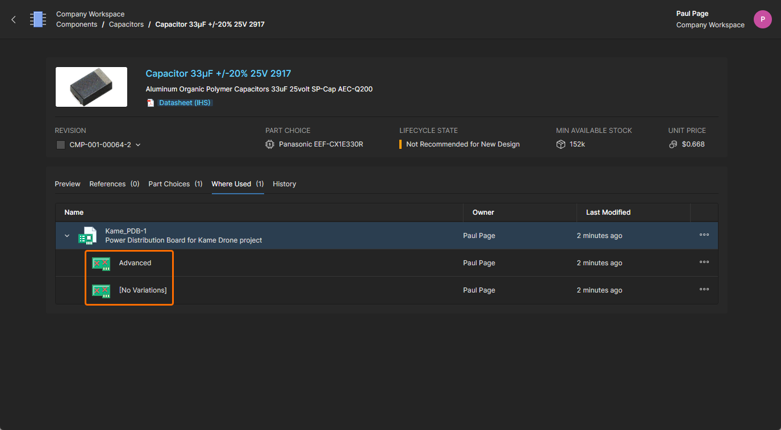Expand the CMP-001-00064-2 revision dropdown
This screenshot has width=781, height=430.
click(138, 145)
